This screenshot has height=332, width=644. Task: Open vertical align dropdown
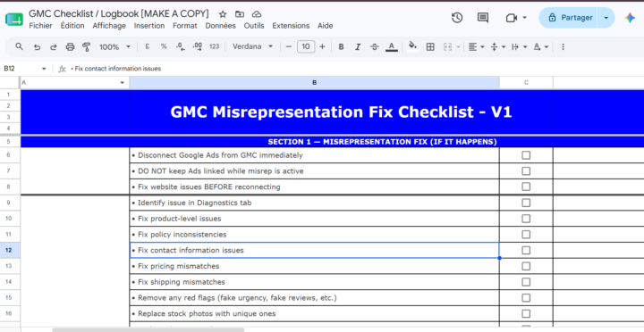(498, 46)
